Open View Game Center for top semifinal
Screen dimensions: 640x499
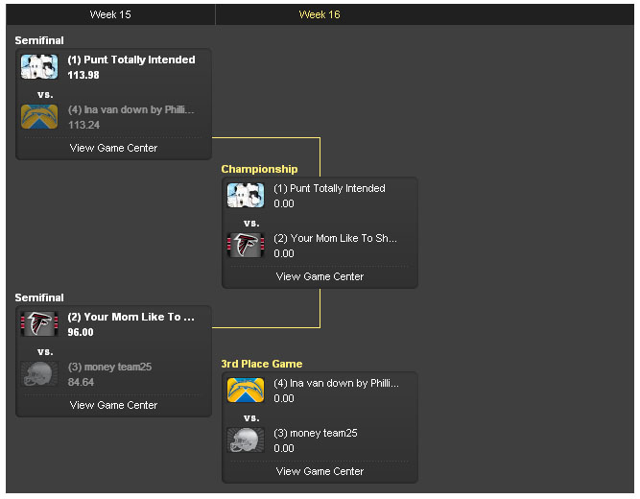pos(113,148)
